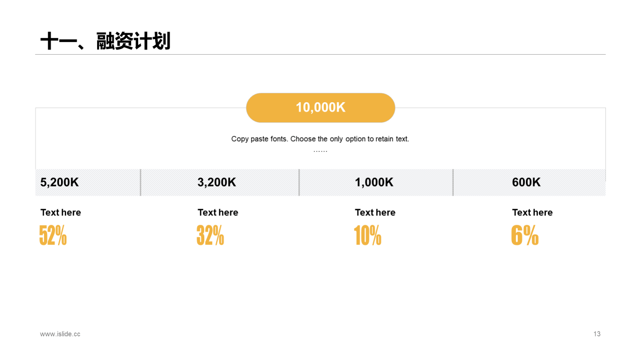Select the 600K amount label
The image size is (641, 361).
click(526, 183)
